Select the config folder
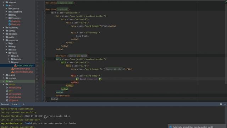This screenshot has width=227, height=128. [x=11, y=31]
